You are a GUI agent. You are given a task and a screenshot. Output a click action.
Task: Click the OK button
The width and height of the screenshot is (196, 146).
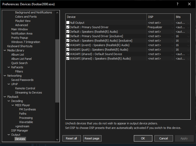(143, 138)
